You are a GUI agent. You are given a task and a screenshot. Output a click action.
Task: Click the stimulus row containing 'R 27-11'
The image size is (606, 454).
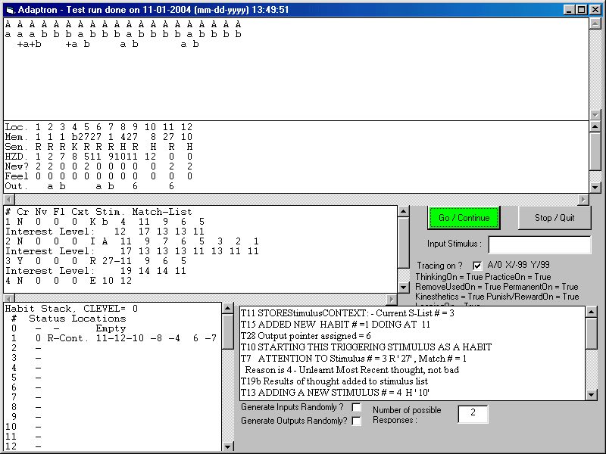click(x=96, y=261)
